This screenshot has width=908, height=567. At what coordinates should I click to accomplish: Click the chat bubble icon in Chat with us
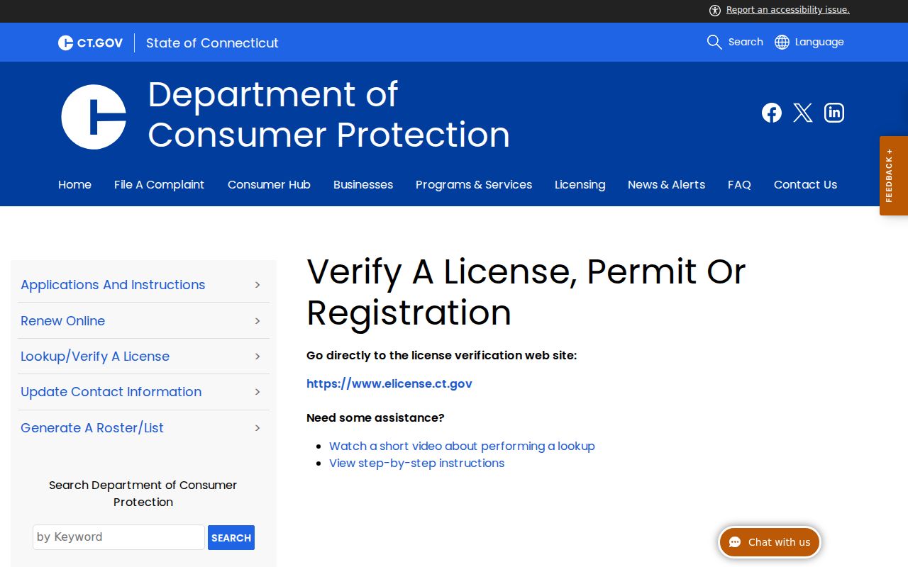pyautogui.click(x=735, y=542)
